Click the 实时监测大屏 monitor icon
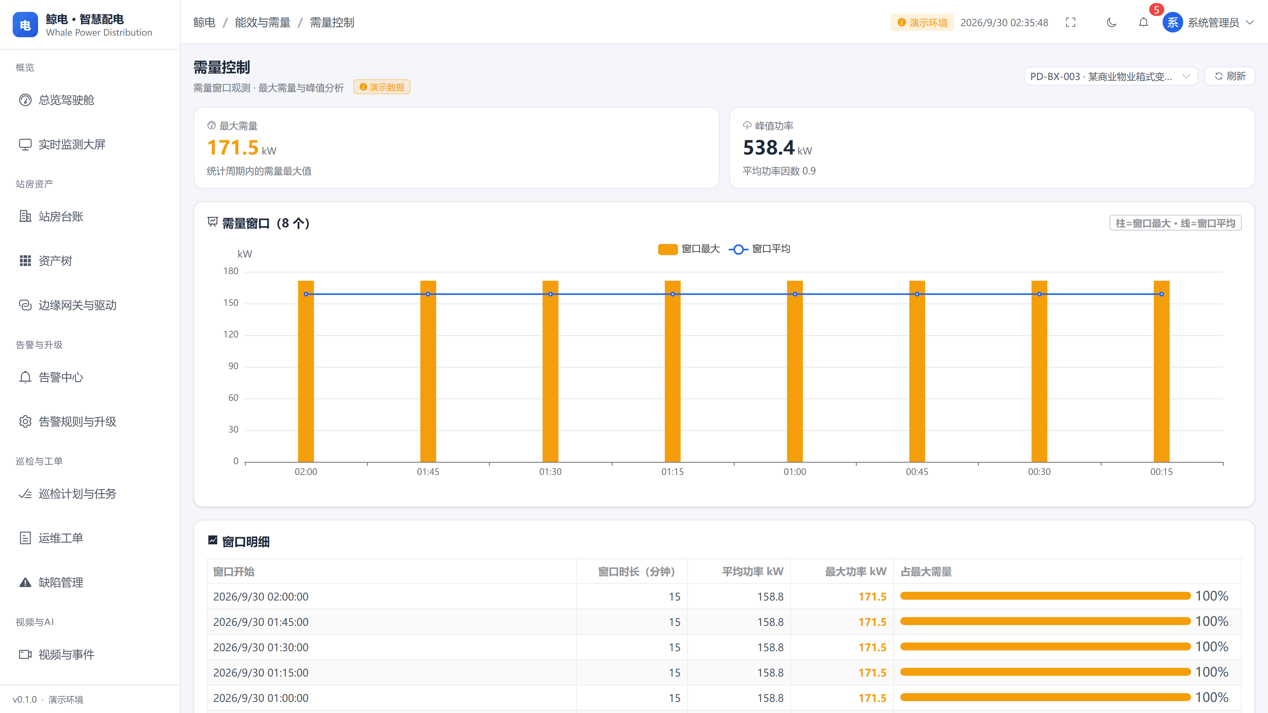 click(25, 144)
